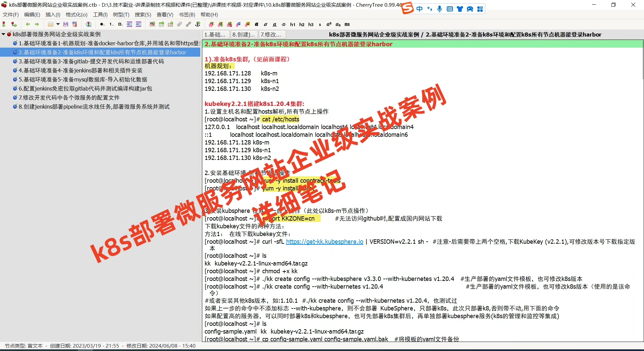Change text background highlight color
The image size is (644, 351).
(248, 24)
